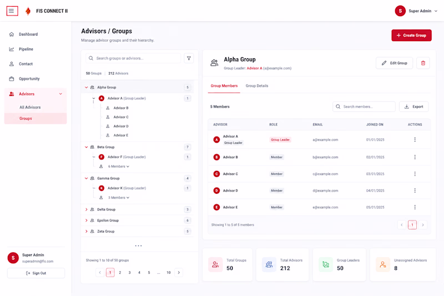The image size is (444, 296).
Task: Open actions menu for Advisor B row
Action: [x=415, y=157]
